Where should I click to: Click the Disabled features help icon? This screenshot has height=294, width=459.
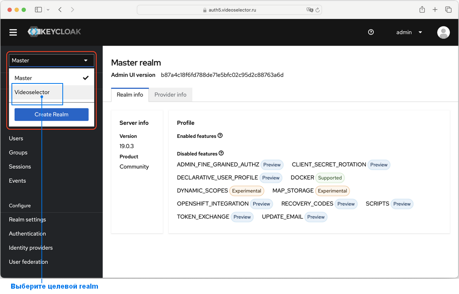[221, 153]
